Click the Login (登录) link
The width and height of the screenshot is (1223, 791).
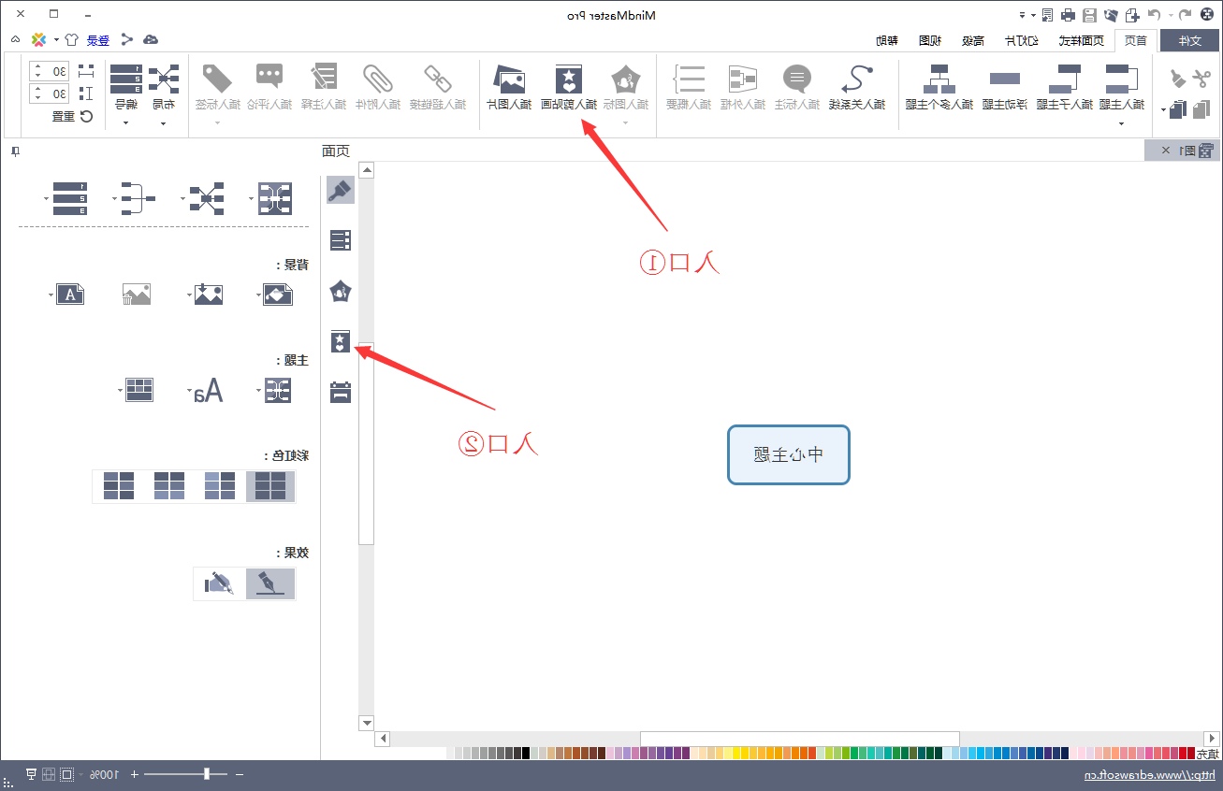pos(98,40)
